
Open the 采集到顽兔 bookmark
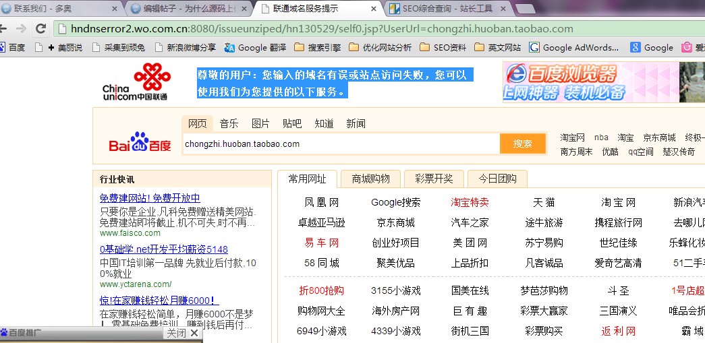[x=119, y=48]
